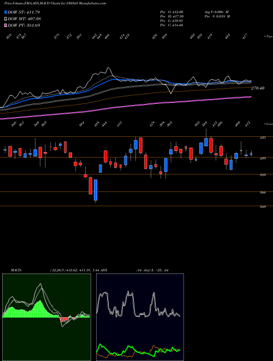Click the '<Tops' label at the right edge
Viewport: 273px width, 361px height.
268,37
